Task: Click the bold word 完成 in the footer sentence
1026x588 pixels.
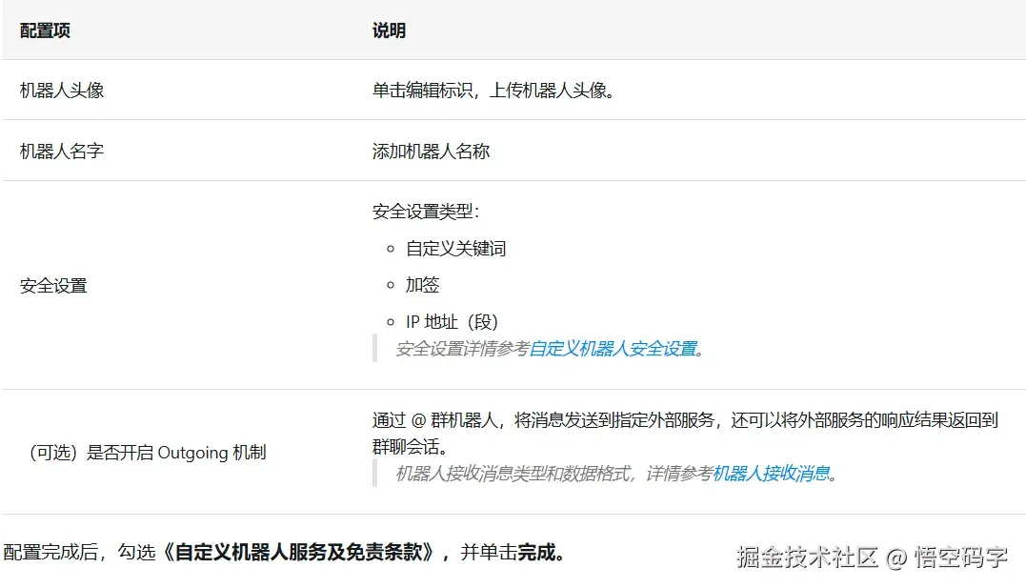Action: pos(536,553)
